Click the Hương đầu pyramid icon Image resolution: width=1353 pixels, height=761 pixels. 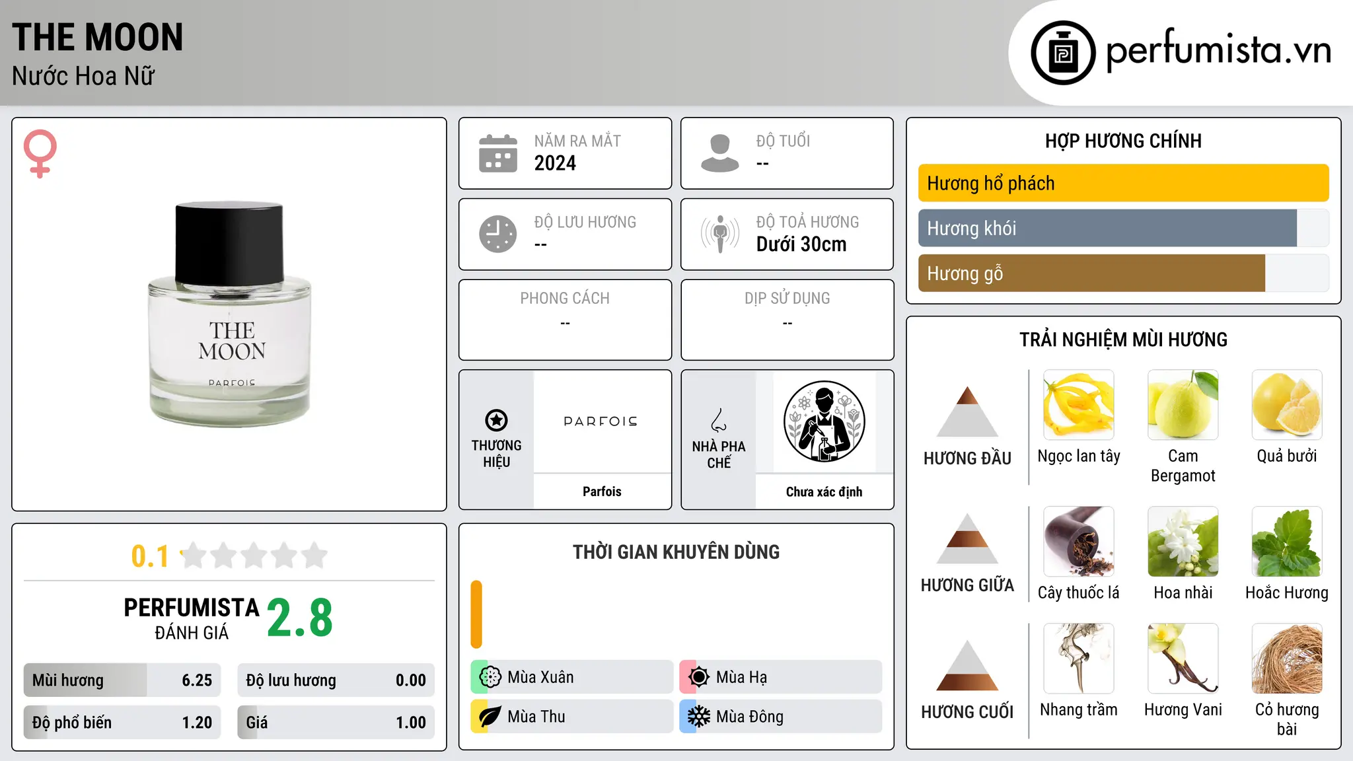(x=967, y=411)
